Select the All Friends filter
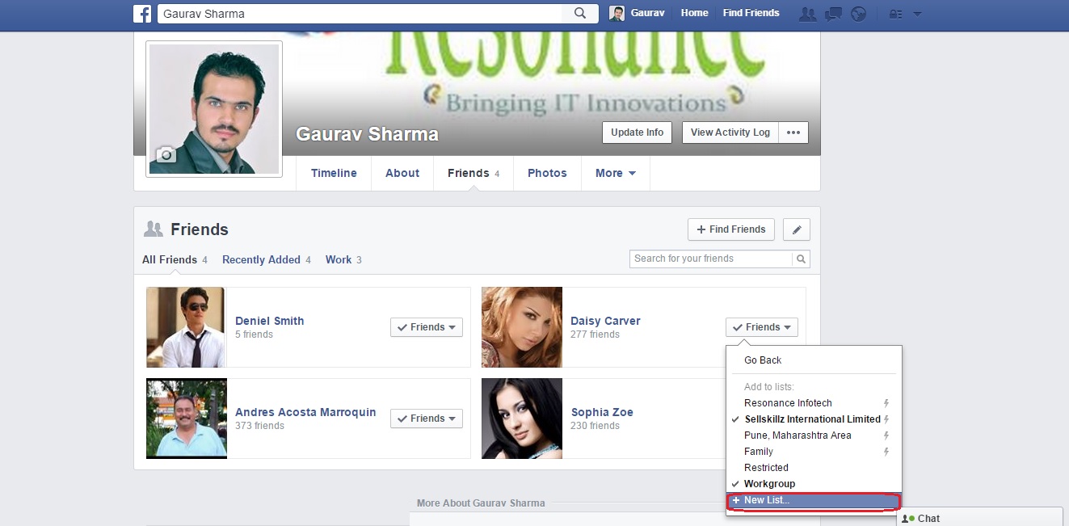1069x526 pixels. [175, 259]
